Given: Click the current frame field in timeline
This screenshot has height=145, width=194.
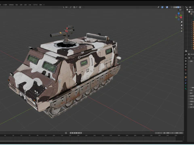Looking at the screenshot, I should tap(158, 133).
